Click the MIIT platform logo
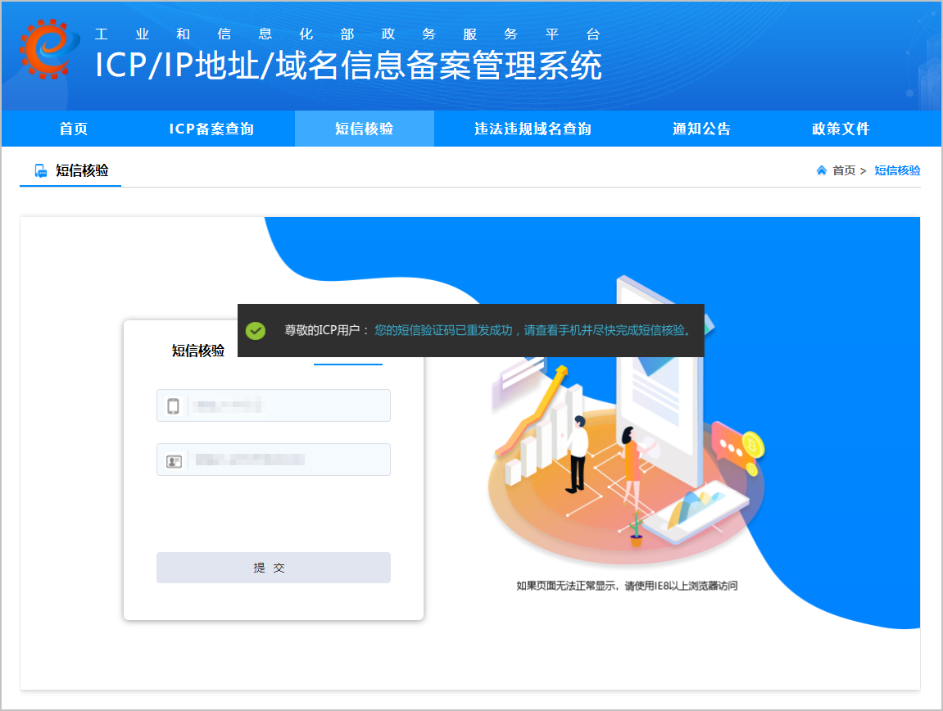The image size is (943, 711). click(x=49, y=49)
